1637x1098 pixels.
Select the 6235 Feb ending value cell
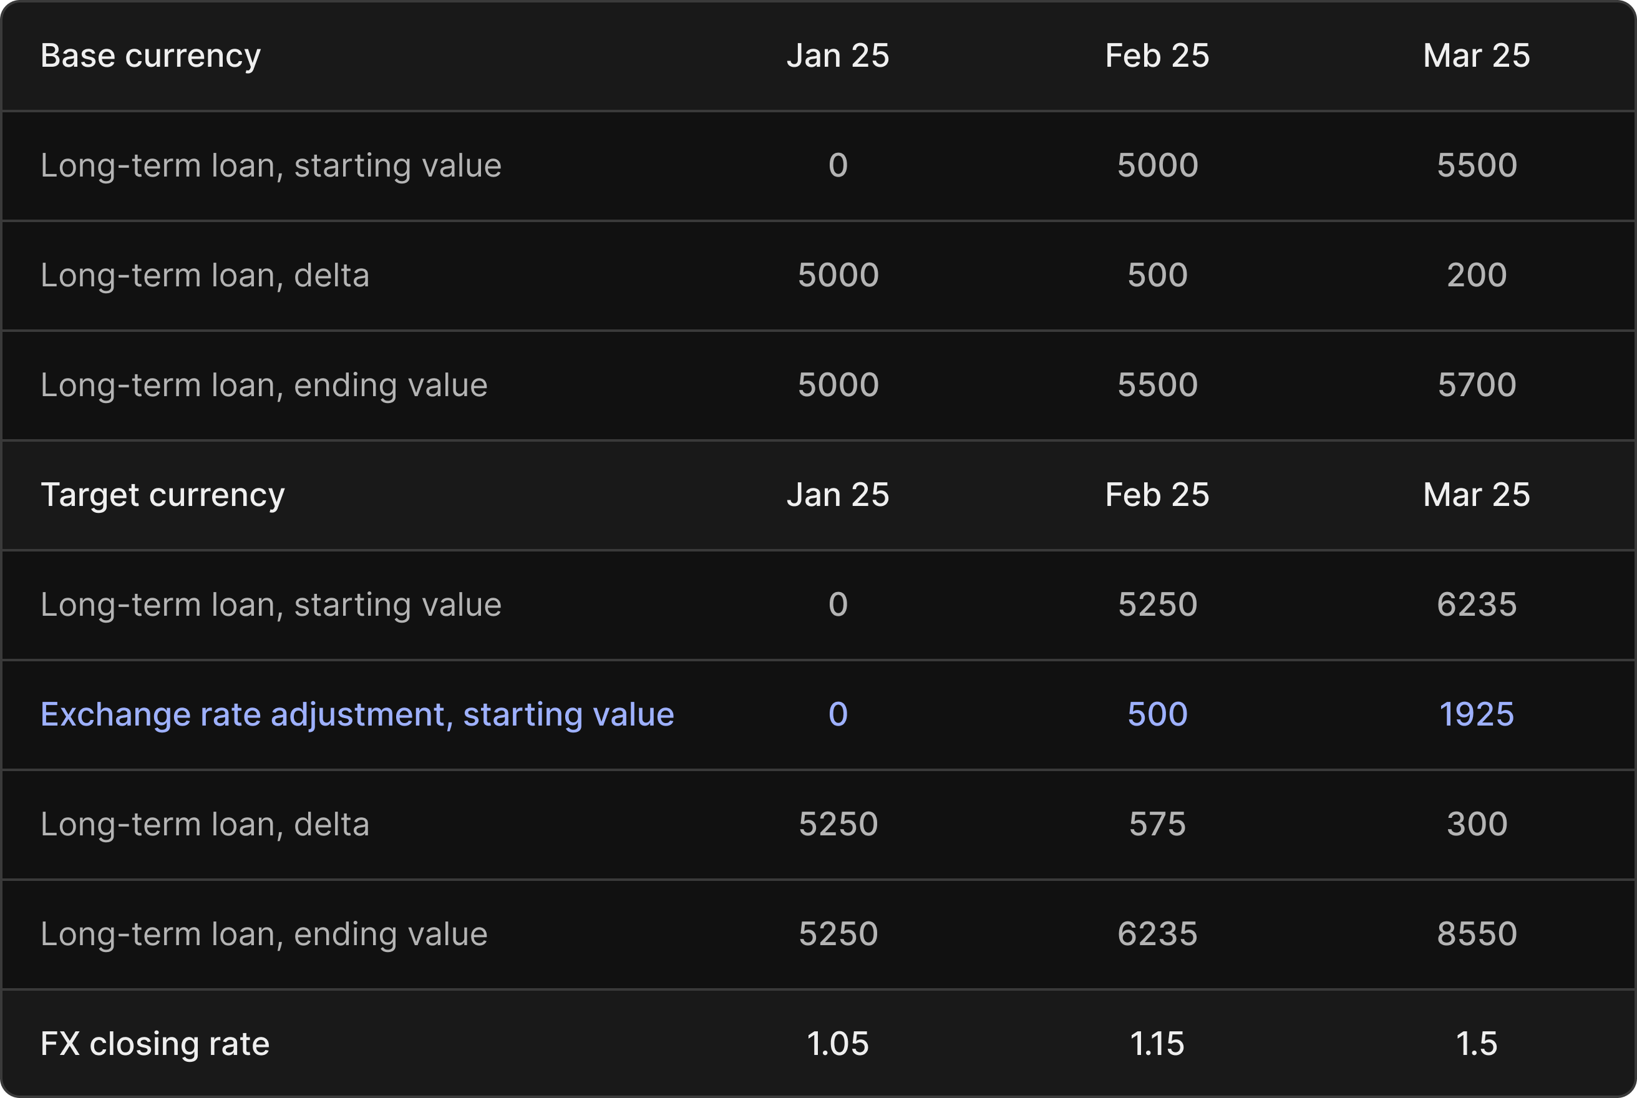click(1157, 934)
